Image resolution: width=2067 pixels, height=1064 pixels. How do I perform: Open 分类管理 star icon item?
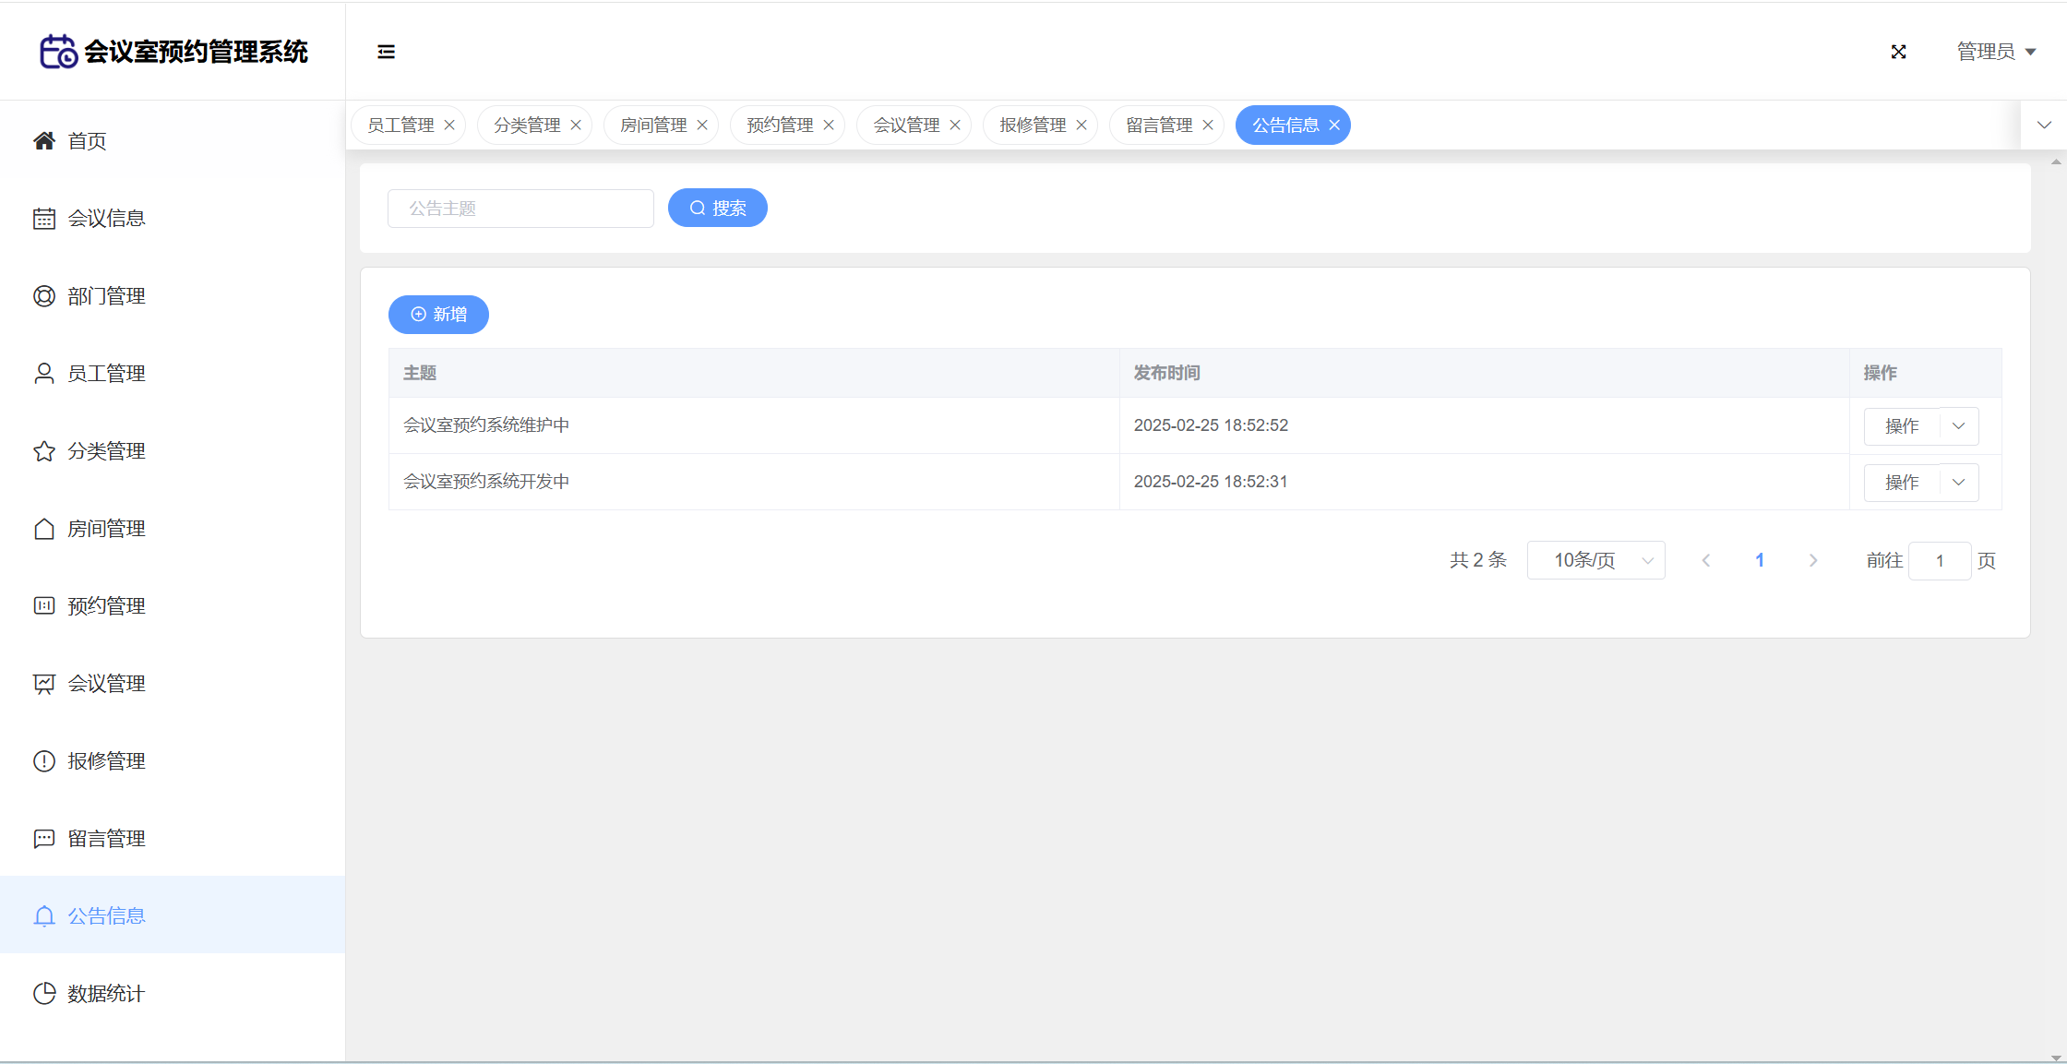click(x=44, y=451)
